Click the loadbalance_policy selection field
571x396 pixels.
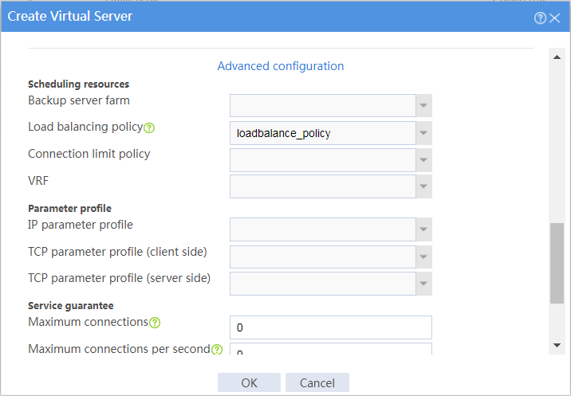click(323, 133)
